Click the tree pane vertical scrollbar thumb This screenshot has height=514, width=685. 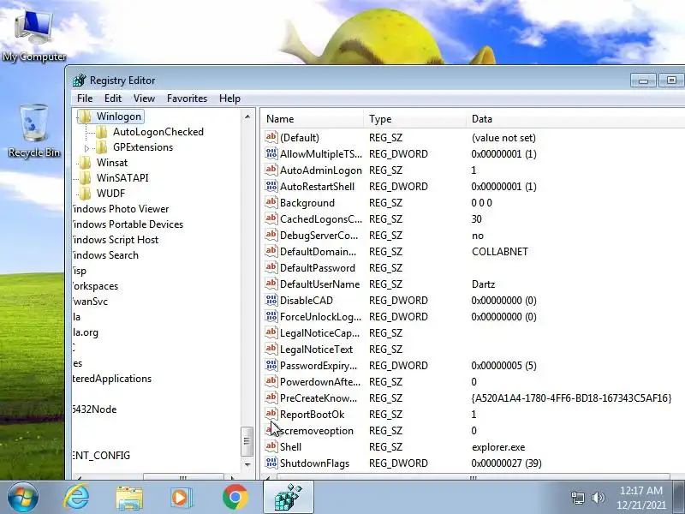pos(247,441)
